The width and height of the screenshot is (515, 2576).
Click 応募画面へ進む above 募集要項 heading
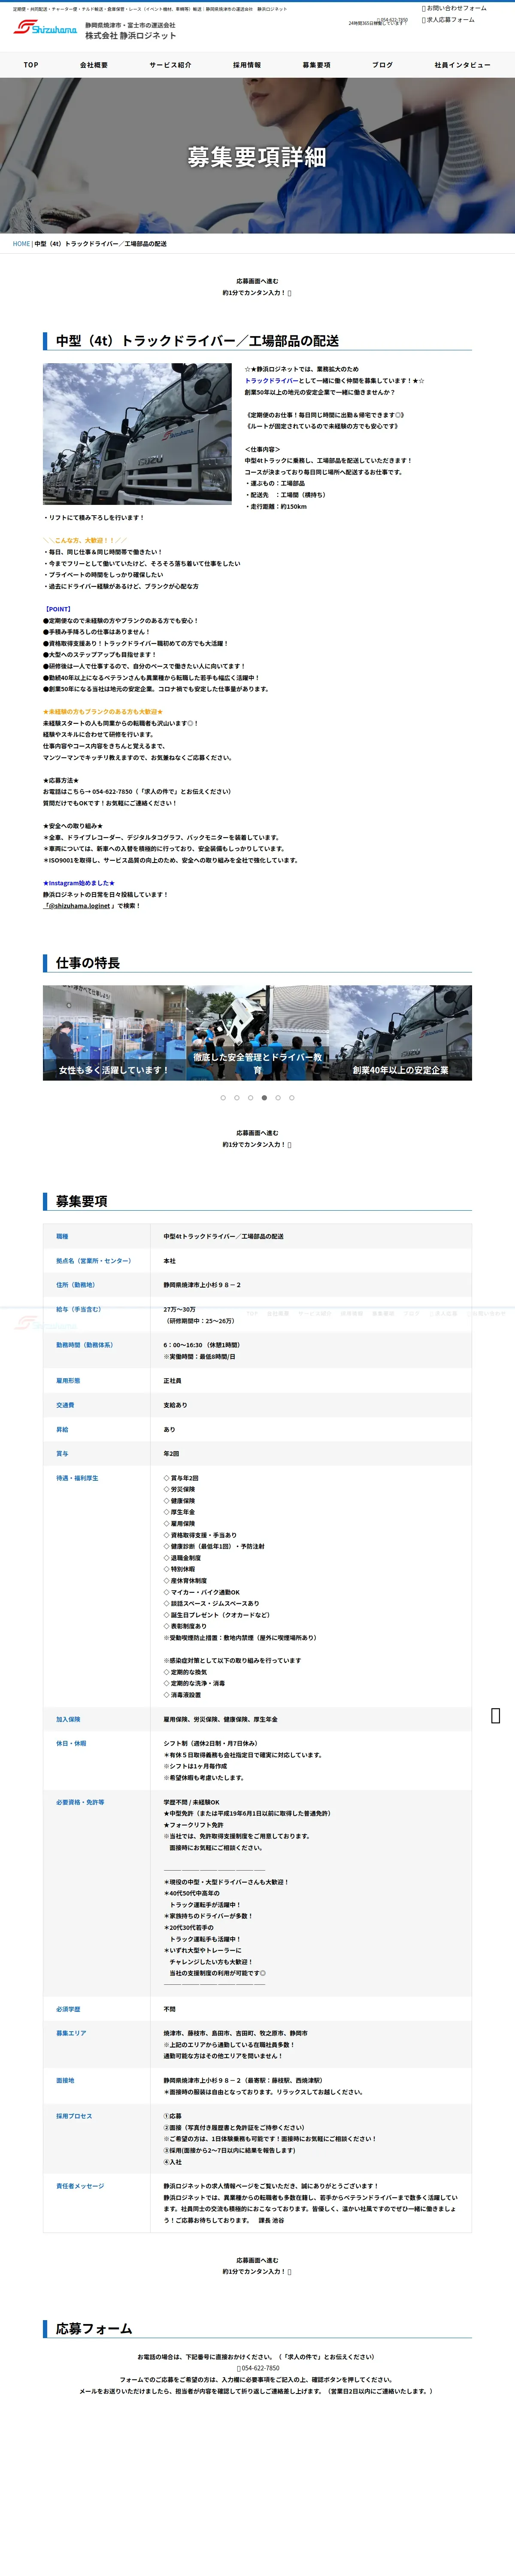tap(257, 1139)
